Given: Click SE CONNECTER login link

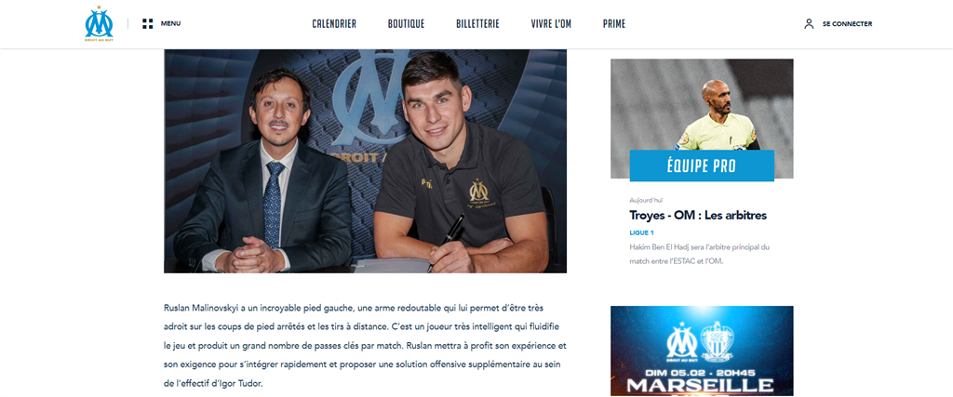Looking at the screenshot, I should [847, 23].
